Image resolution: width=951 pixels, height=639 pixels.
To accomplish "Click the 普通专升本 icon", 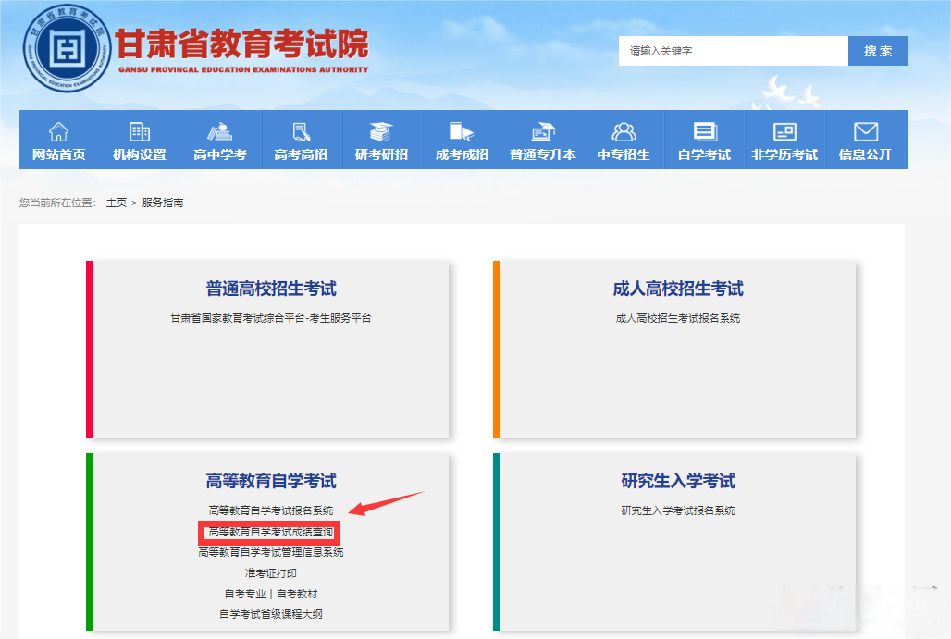I will pos(543,131).
